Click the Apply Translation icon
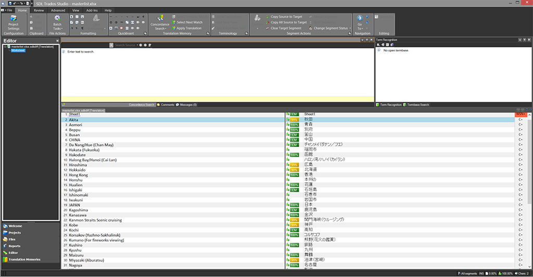533x277 pixels. point(188,28)
